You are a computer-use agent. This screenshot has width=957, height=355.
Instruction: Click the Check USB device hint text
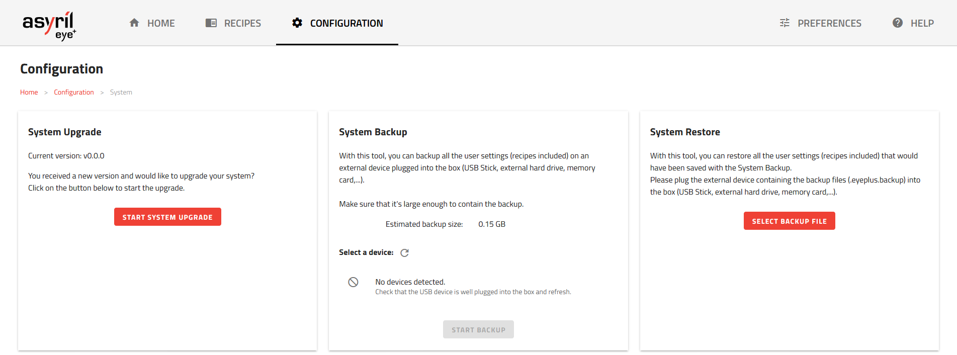[x=473, y=292]
